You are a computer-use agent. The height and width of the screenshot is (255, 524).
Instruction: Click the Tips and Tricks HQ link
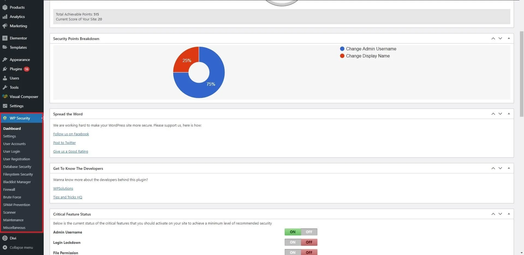[67, 197]
